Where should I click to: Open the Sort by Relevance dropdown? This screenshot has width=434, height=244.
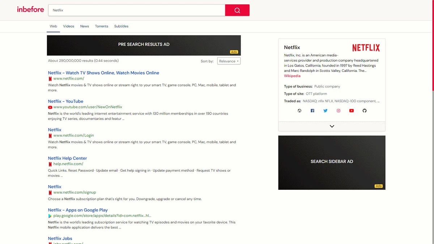229,61
